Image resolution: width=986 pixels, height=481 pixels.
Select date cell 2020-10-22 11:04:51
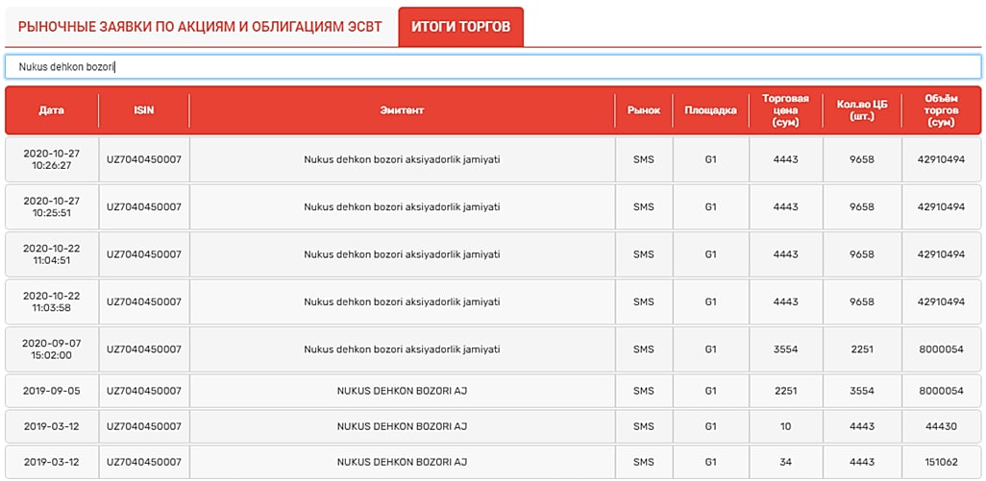point(52,254)
